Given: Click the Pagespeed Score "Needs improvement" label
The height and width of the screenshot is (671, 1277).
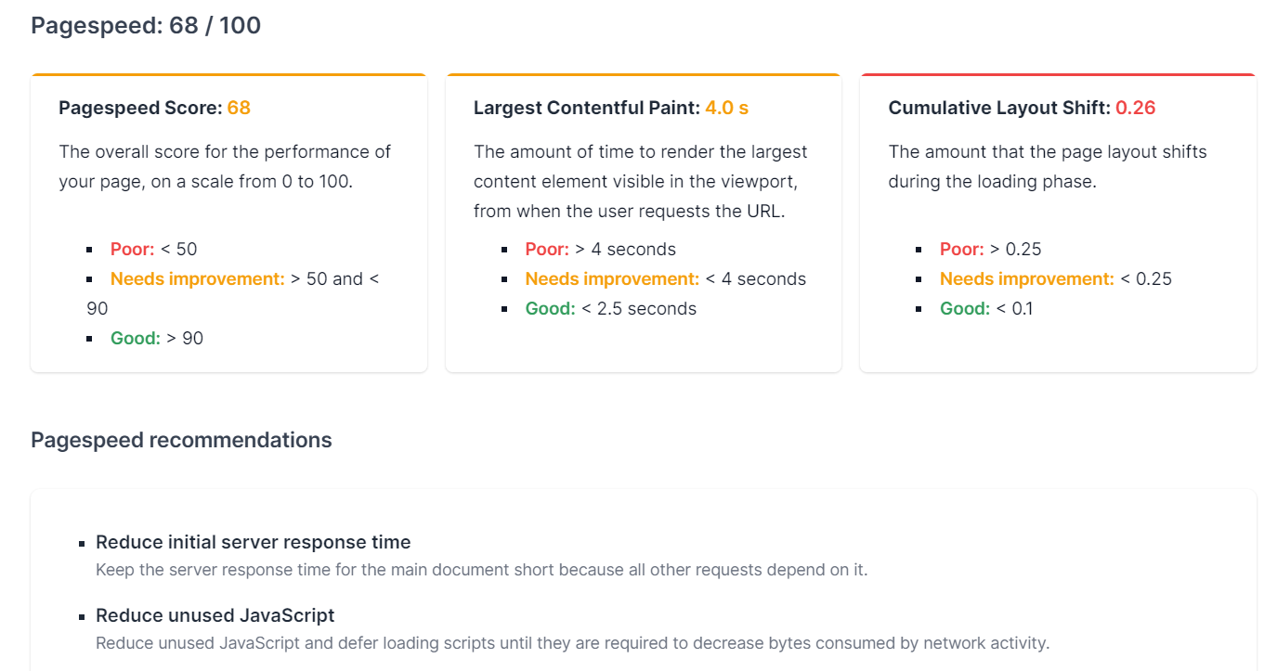Looking at the screenshot, I should tap(197, 278).
